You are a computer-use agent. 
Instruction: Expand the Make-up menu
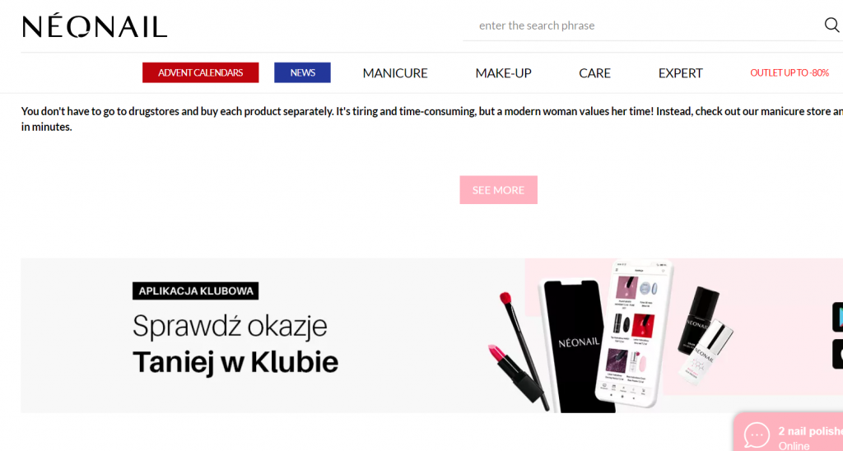[x=503, y=73]
